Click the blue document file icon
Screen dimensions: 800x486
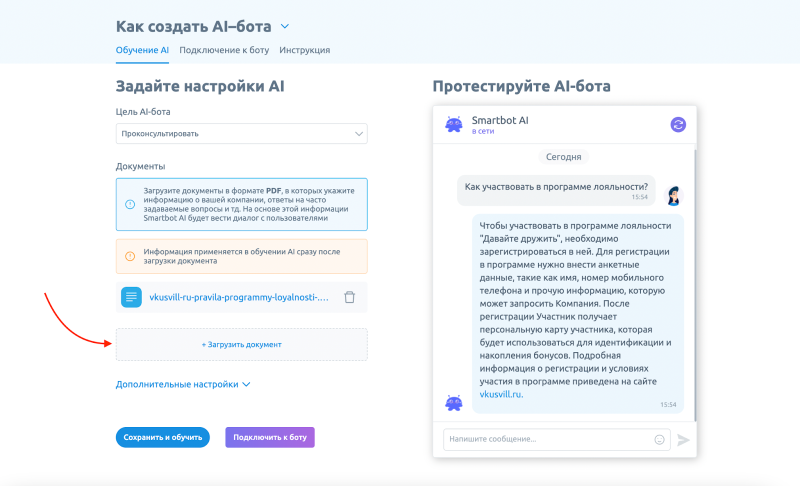(x=131, y=297)
